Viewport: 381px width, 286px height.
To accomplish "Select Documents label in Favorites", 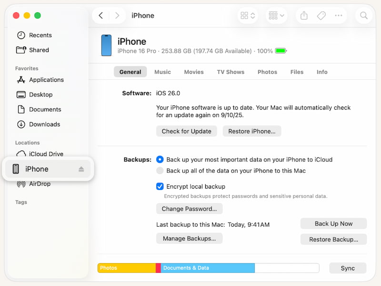I will [x=45, y=109].
